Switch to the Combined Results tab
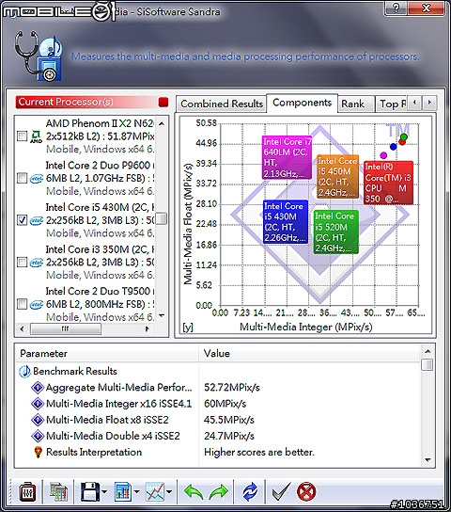The height and width of the screenshot is (512, 451). (222, 104)
